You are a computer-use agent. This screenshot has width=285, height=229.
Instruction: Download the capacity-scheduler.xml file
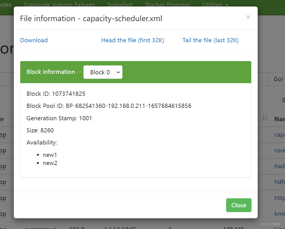[34, 40]
